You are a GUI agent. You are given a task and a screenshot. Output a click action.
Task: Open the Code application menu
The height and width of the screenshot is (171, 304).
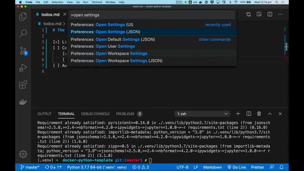28,2
